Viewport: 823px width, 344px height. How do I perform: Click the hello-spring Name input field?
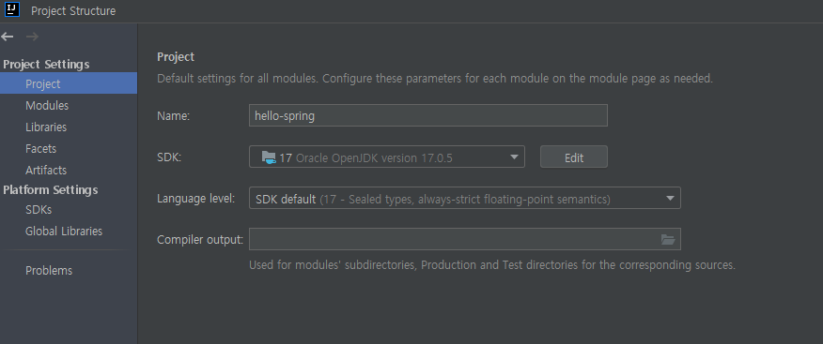coord(427,115)
